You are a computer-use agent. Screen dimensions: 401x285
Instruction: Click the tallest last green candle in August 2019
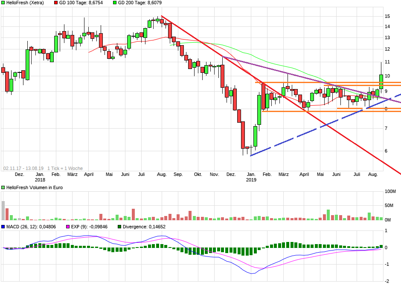(381, 81)
